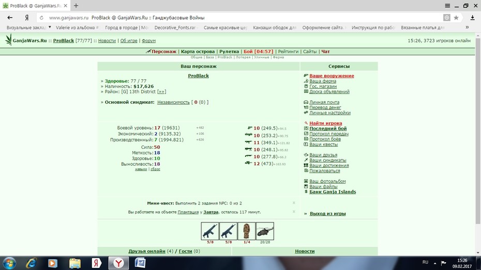The image size is (481, 270).
Task: Click the Yandex home icon
Action: pos(27,18)
